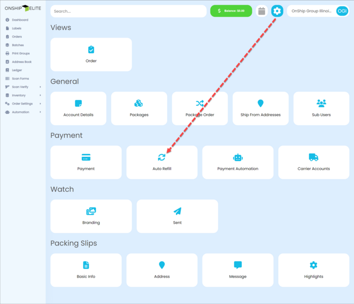Expand the Inventory sidebar submenu
This screenshot has height=304, width=354.
pos(40,95)
